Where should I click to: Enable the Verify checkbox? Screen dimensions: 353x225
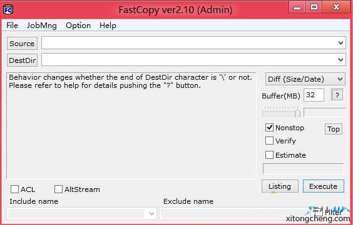pos(269,141)
